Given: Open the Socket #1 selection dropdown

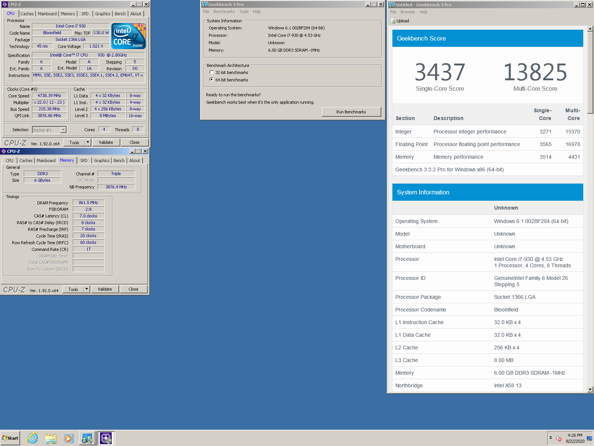Looking at the screenshot, I should click(x=63, y=130).
